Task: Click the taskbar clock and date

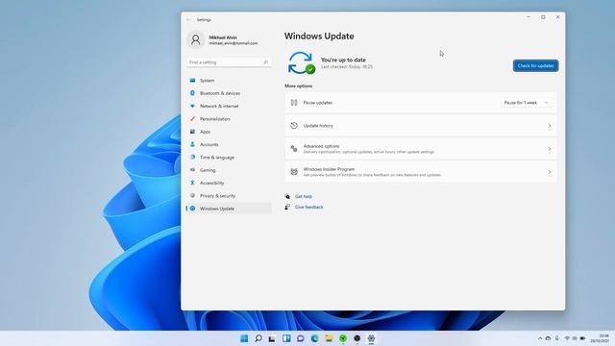Action: pyautogui.click(x=601, y=338)
